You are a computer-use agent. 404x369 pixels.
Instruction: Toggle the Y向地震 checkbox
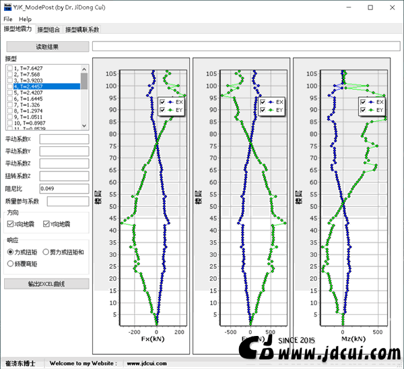click(x=46, y=224)
